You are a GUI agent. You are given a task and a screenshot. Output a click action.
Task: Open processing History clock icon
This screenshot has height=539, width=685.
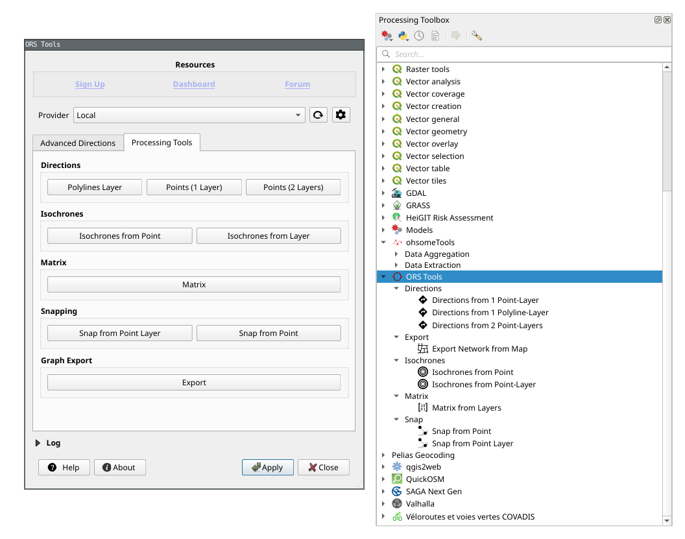[420, 36]
